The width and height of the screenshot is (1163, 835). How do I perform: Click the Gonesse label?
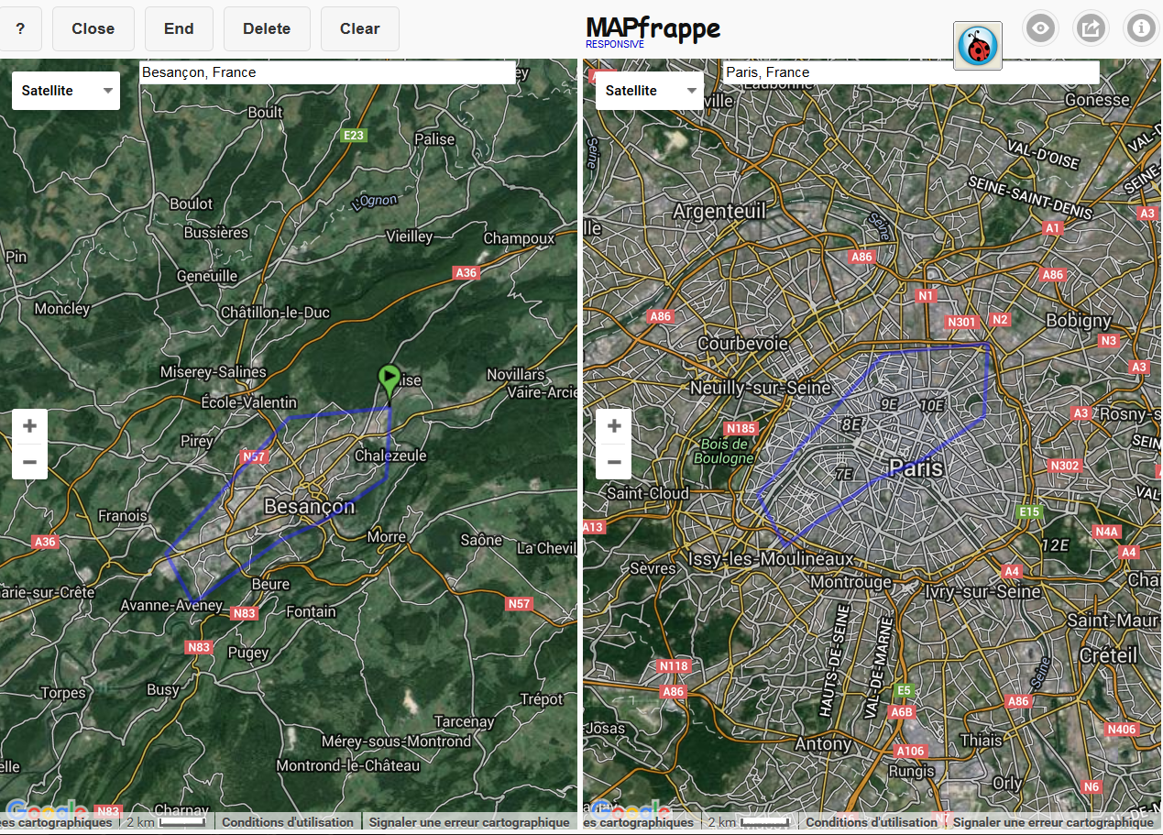click(1098, 100)
